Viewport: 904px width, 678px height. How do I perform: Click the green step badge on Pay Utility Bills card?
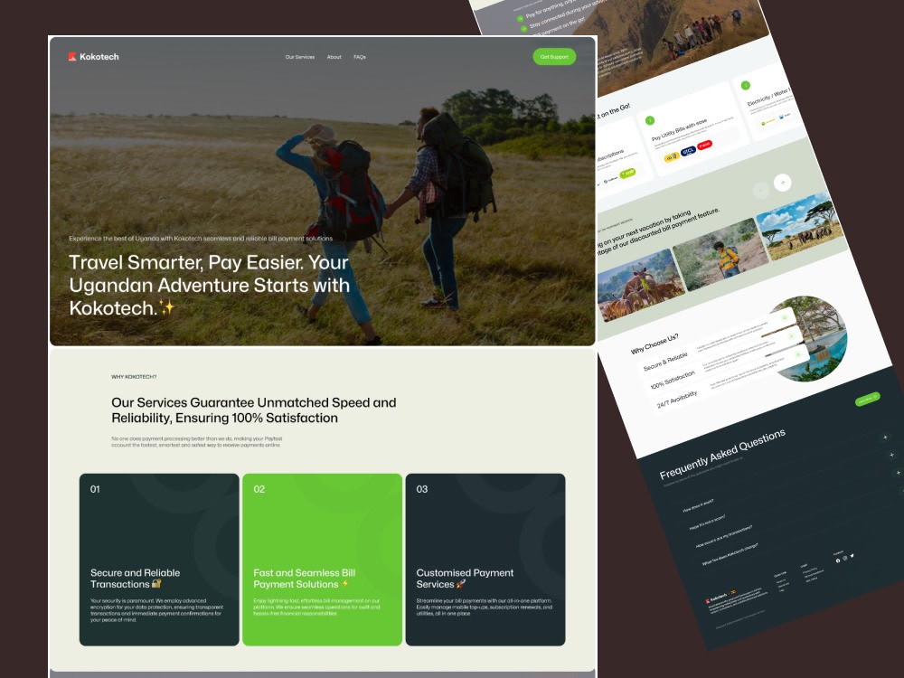[650, 120]
